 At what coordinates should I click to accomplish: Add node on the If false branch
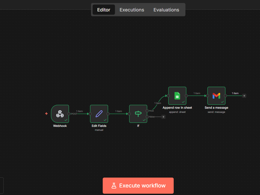pos(163,117)
